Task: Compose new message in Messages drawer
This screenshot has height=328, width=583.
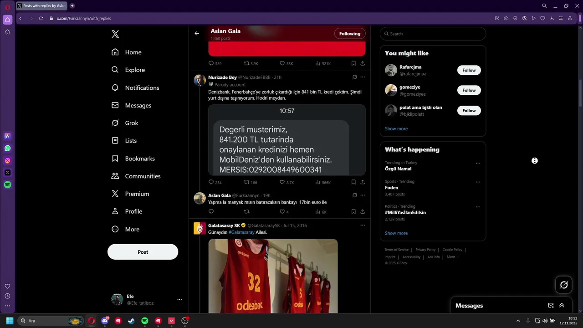Action: click(x=551, y=305)
